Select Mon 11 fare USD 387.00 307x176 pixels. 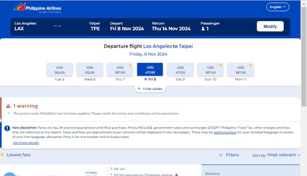pyautogui.click(x=240, y=70)
